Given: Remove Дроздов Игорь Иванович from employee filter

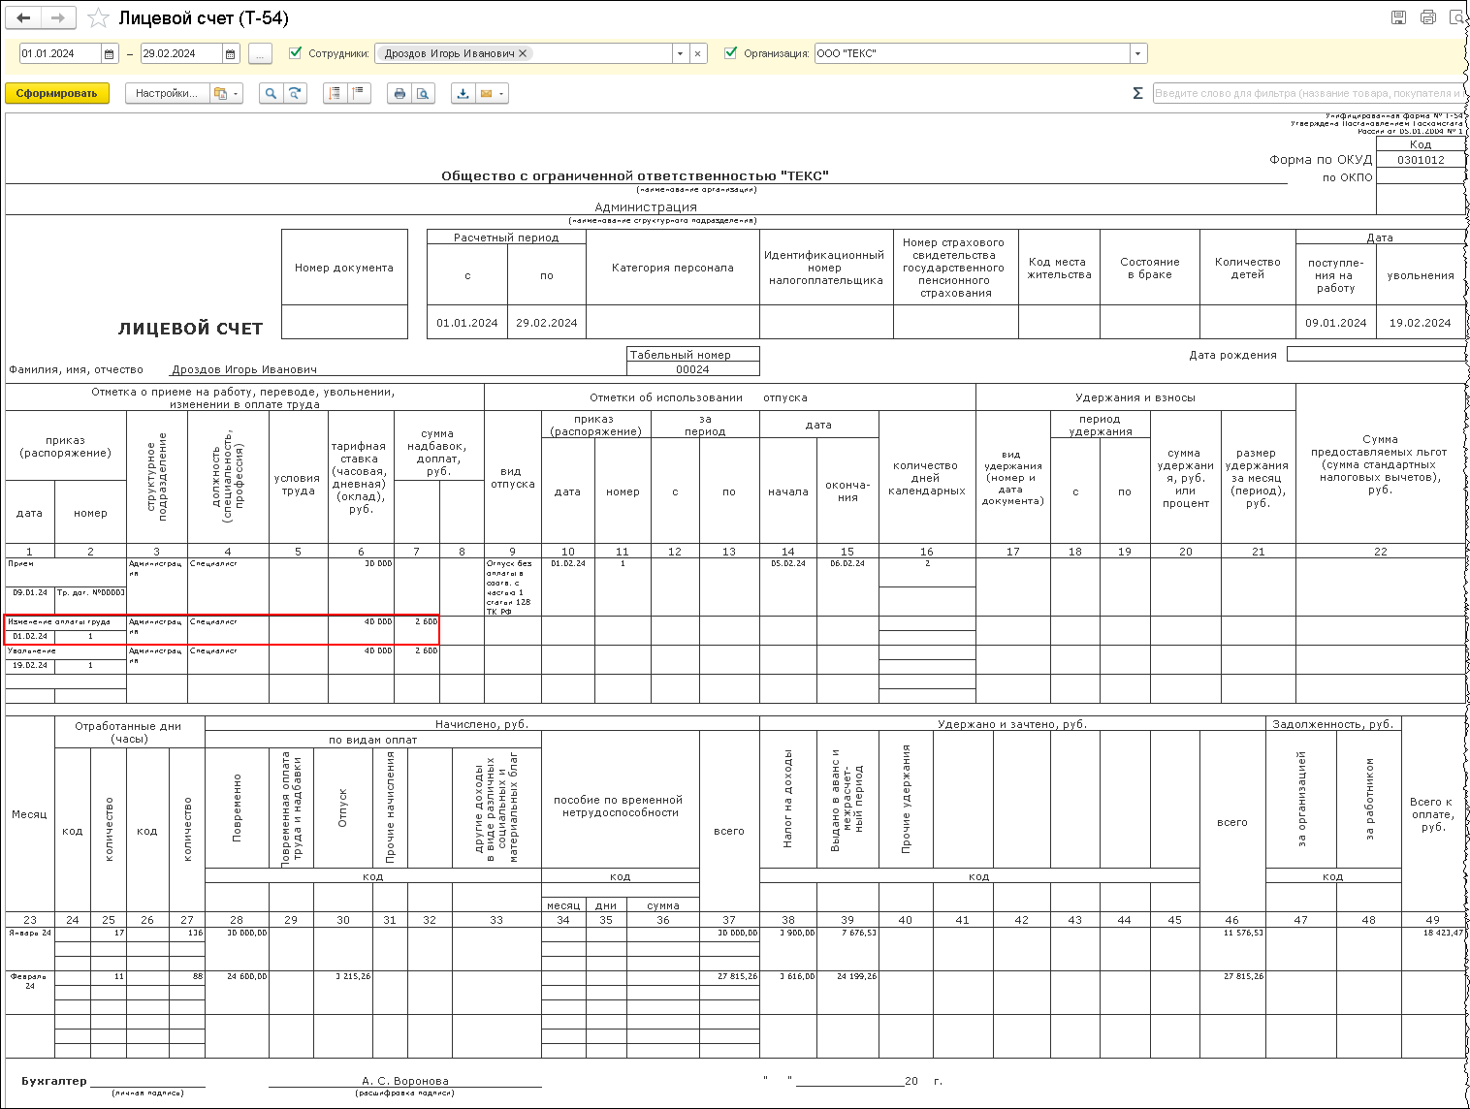Looking at the screenshot, I should pyautogui.click(x=523, y=53).
